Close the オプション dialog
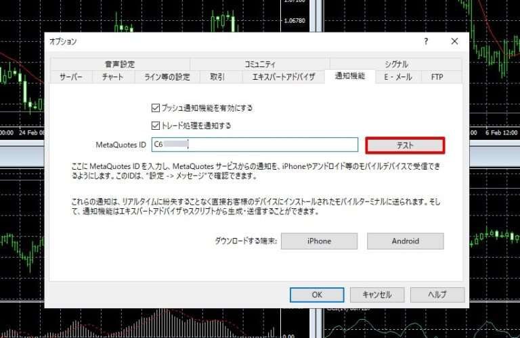 pos(455,41)
